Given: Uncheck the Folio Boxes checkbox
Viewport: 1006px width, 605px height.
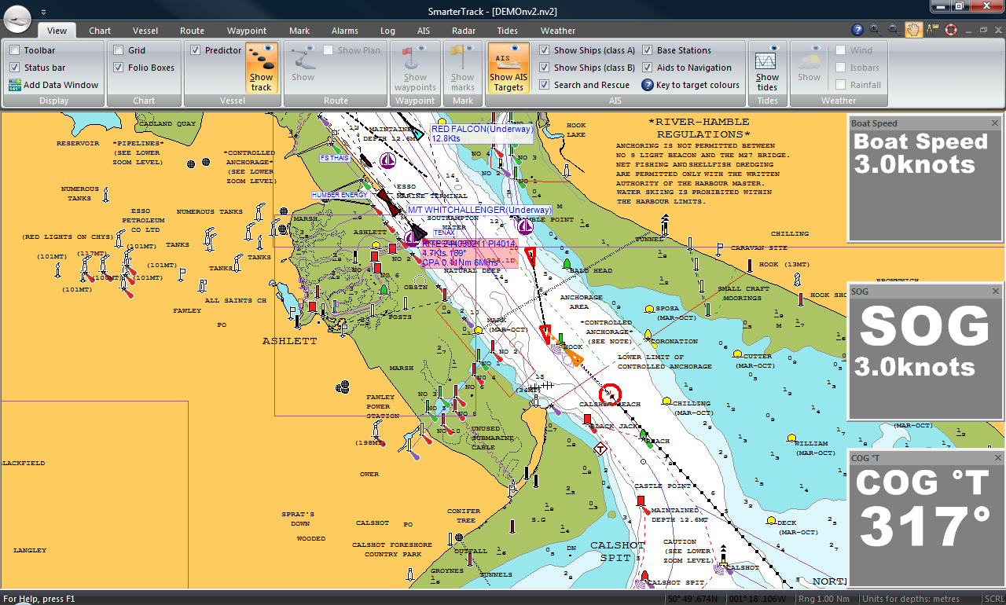Looking at the screenshot, I should [119, 68].
